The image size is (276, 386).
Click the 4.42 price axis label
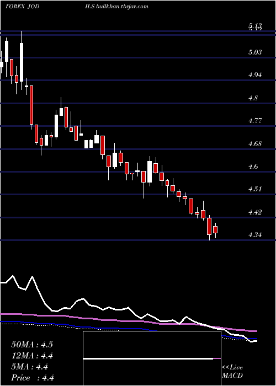click(255, 212)
